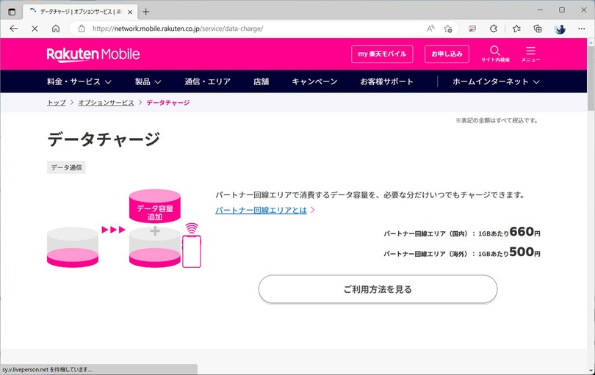595x375 pixels.
Task: Select the データチャージ browser tab
Action: (79, 12)
